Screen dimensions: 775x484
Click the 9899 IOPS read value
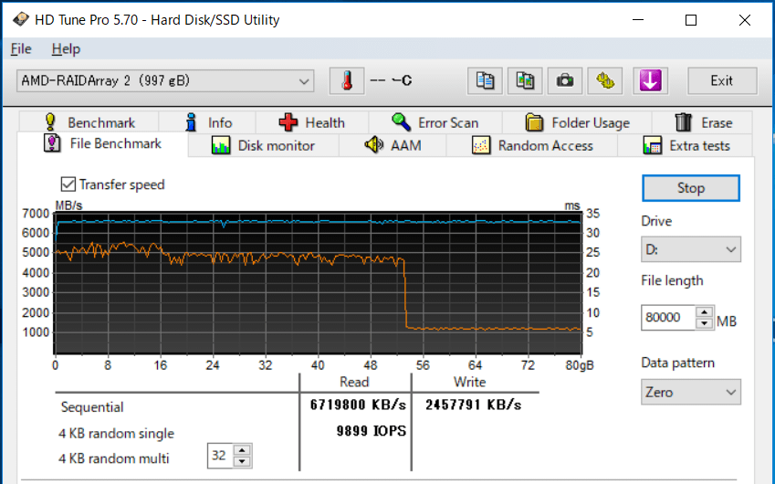coord(372,431)
